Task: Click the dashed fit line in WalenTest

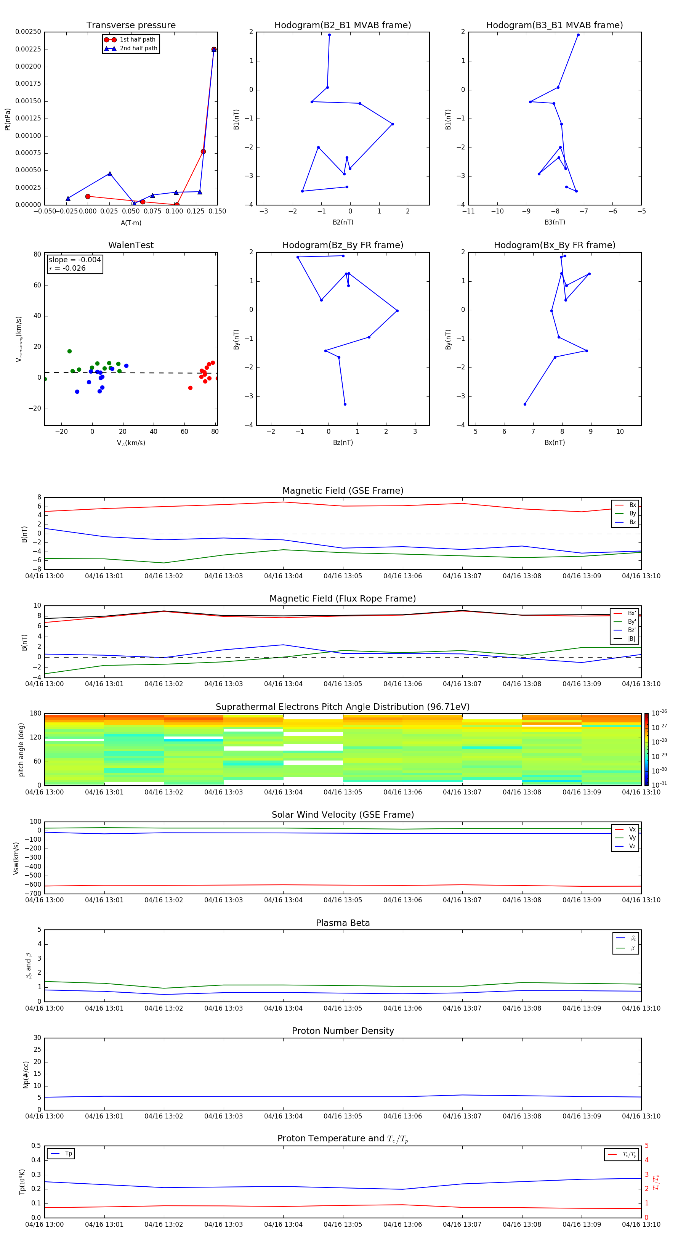Action: 131,372
